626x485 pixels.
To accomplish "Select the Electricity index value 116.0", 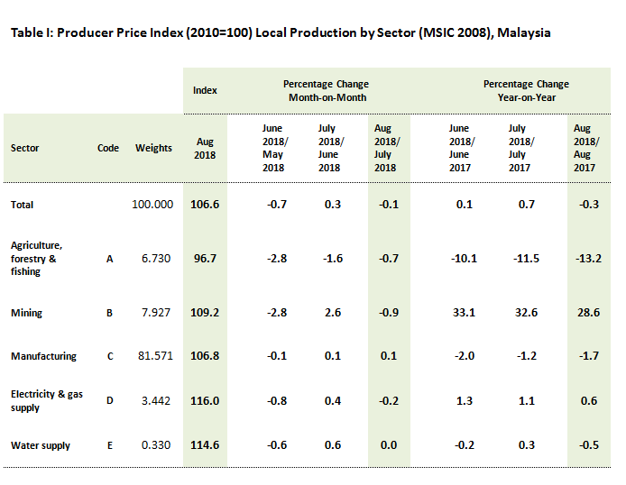I will point(205,401).
